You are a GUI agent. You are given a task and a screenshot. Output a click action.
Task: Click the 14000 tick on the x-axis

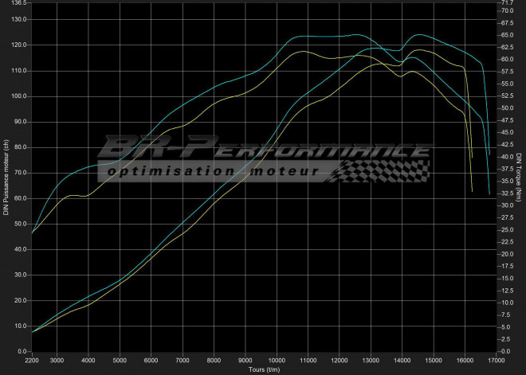pos(402,360)
